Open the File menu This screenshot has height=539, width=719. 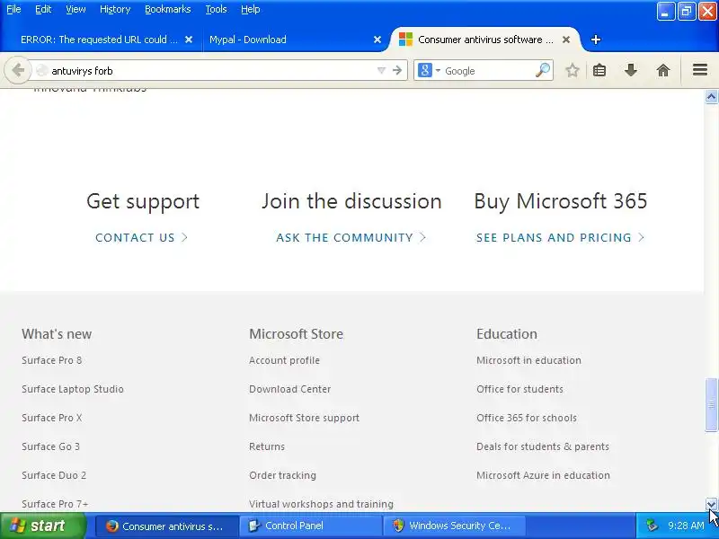click(13, 9)
